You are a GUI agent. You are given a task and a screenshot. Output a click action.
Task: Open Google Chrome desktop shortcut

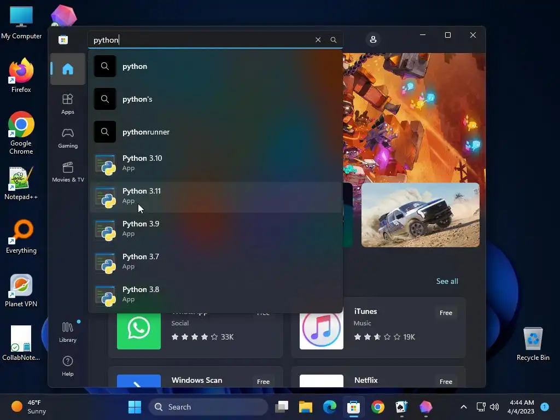click(x=21, y=133)
